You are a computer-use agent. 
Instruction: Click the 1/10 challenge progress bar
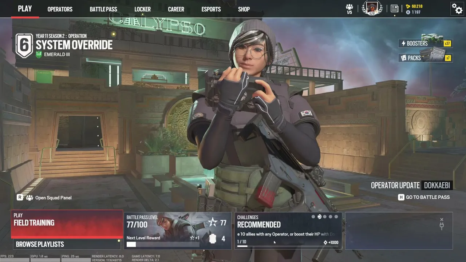click(288, 246)
